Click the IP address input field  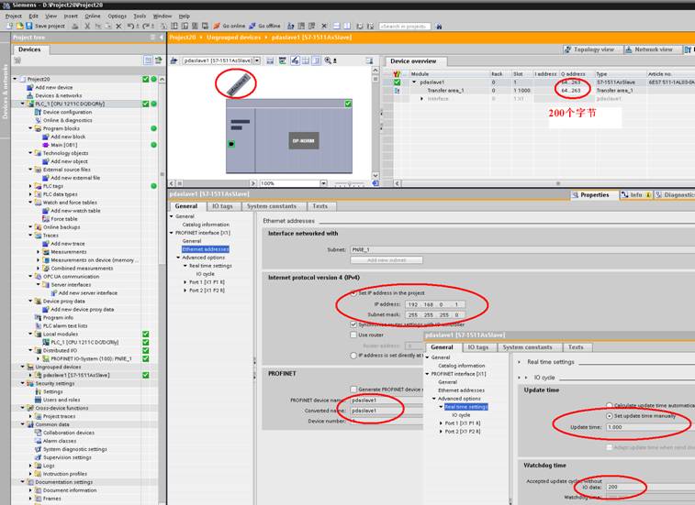coord(434,304)
